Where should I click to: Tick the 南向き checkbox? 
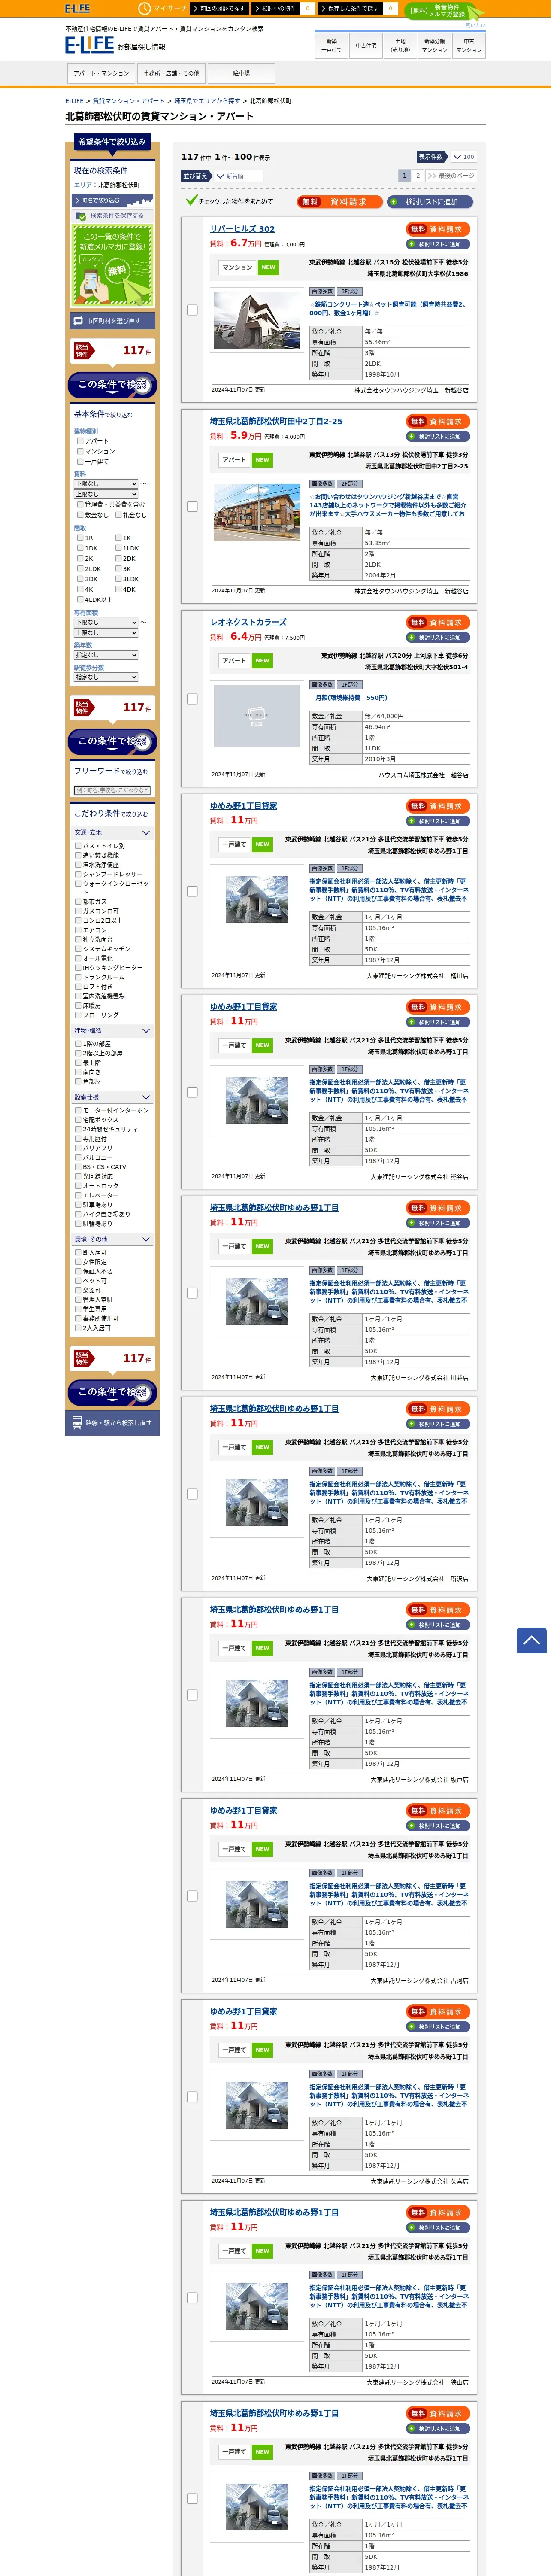pos(78,1072)
